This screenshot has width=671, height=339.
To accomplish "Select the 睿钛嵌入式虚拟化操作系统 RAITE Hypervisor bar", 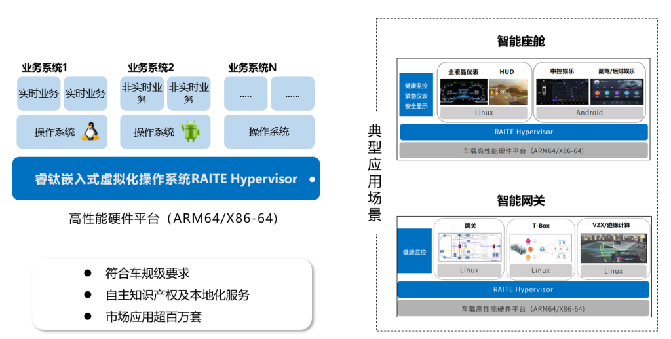I will coord(166,179).
